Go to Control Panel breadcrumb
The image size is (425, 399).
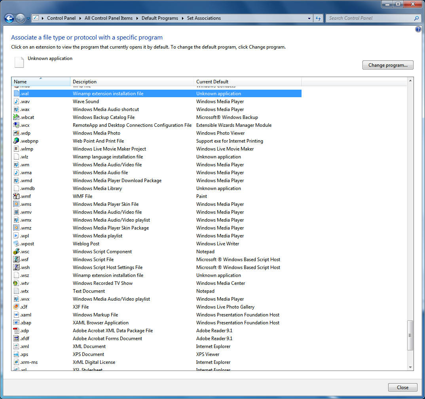61,18
